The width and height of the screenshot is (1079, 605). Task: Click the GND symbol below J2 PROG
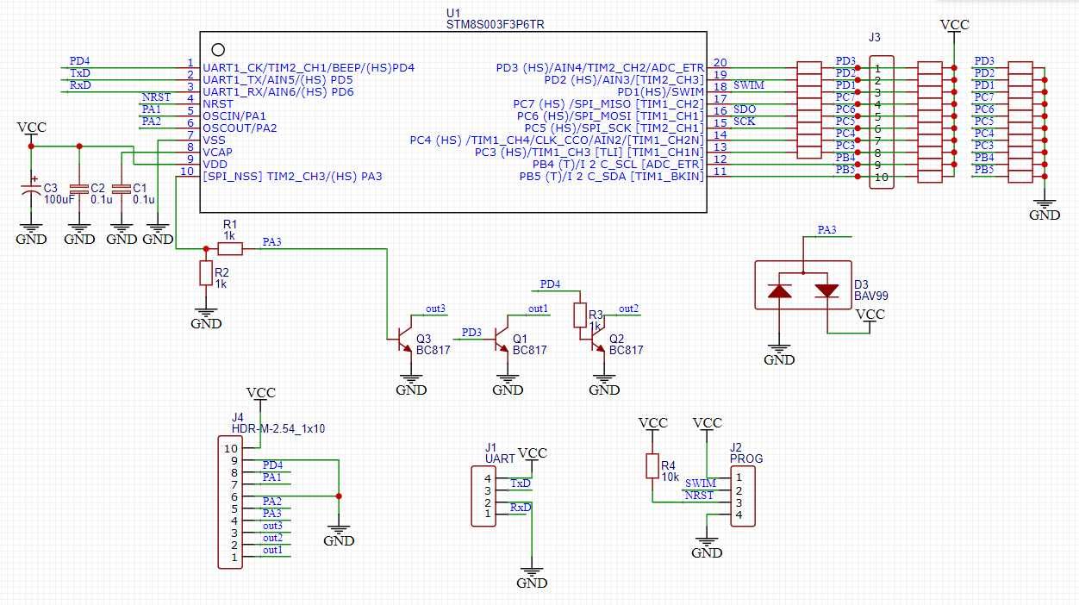coord(707,547)
